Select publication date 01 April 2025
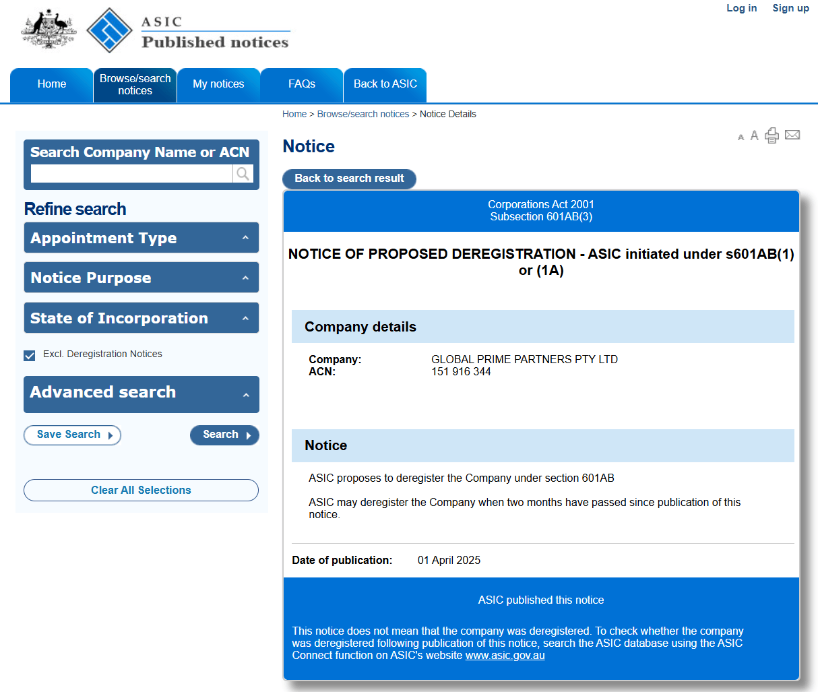 coord(449,561)
